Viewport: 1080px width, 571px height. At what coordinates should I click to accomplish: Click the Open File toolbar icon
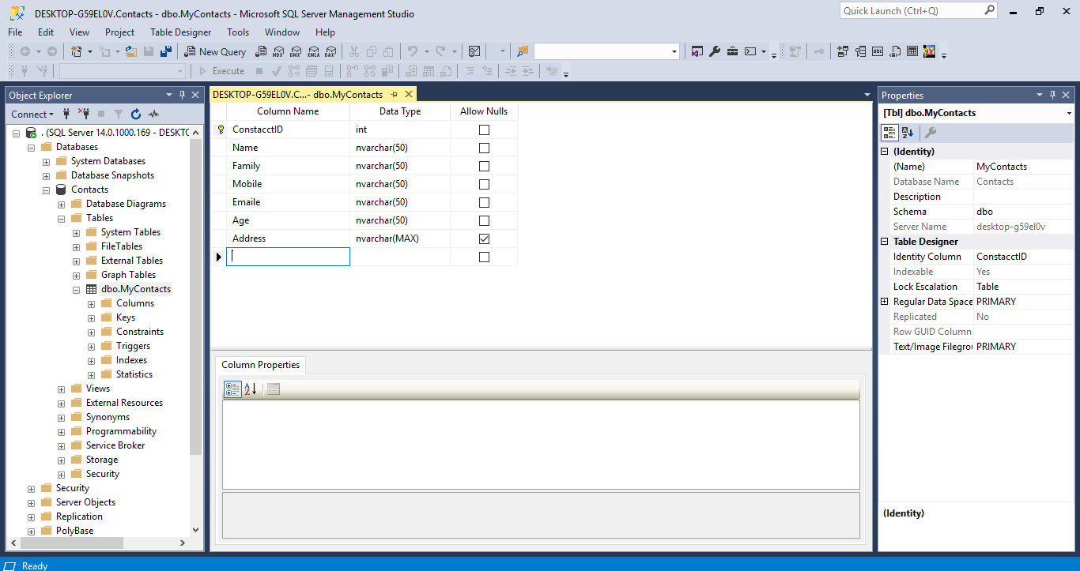pyautogui.click(x=131, y=51)
